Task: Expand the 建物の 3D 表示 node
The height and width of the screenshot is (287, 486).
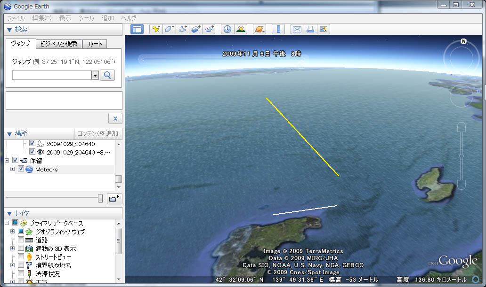Action: (x=12, y=248)
